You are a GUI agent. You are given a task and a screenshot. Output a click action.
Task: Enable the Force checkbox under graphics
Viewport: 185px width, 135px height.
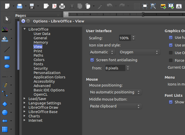pyautogui.click(x=171, y=60)
